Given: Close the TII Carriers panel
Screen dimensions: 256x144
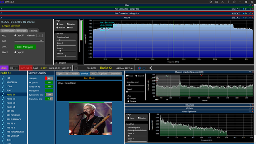Looking at the screenshot, I should coord(252,105).
